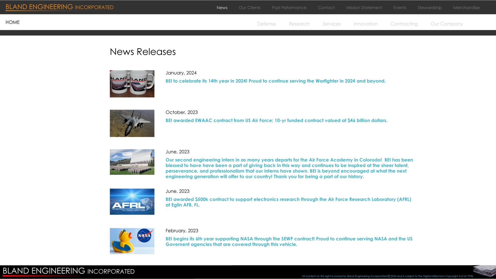This screenshot has height=279, width=496.
Task: Click the January, 2024 date text
Action: [181, 73]
